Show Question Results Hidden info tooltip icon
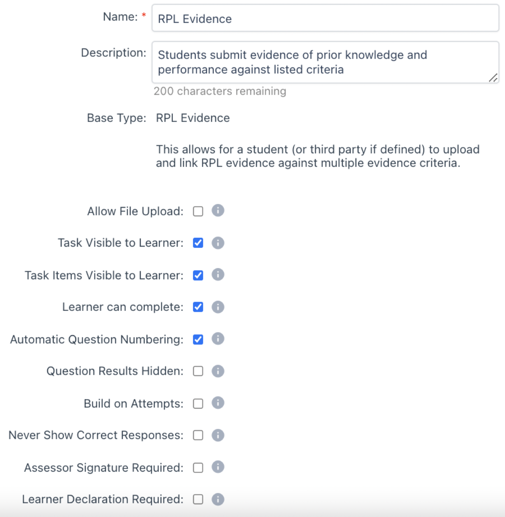The image size is (505, 517). click(x=218, y=371)
